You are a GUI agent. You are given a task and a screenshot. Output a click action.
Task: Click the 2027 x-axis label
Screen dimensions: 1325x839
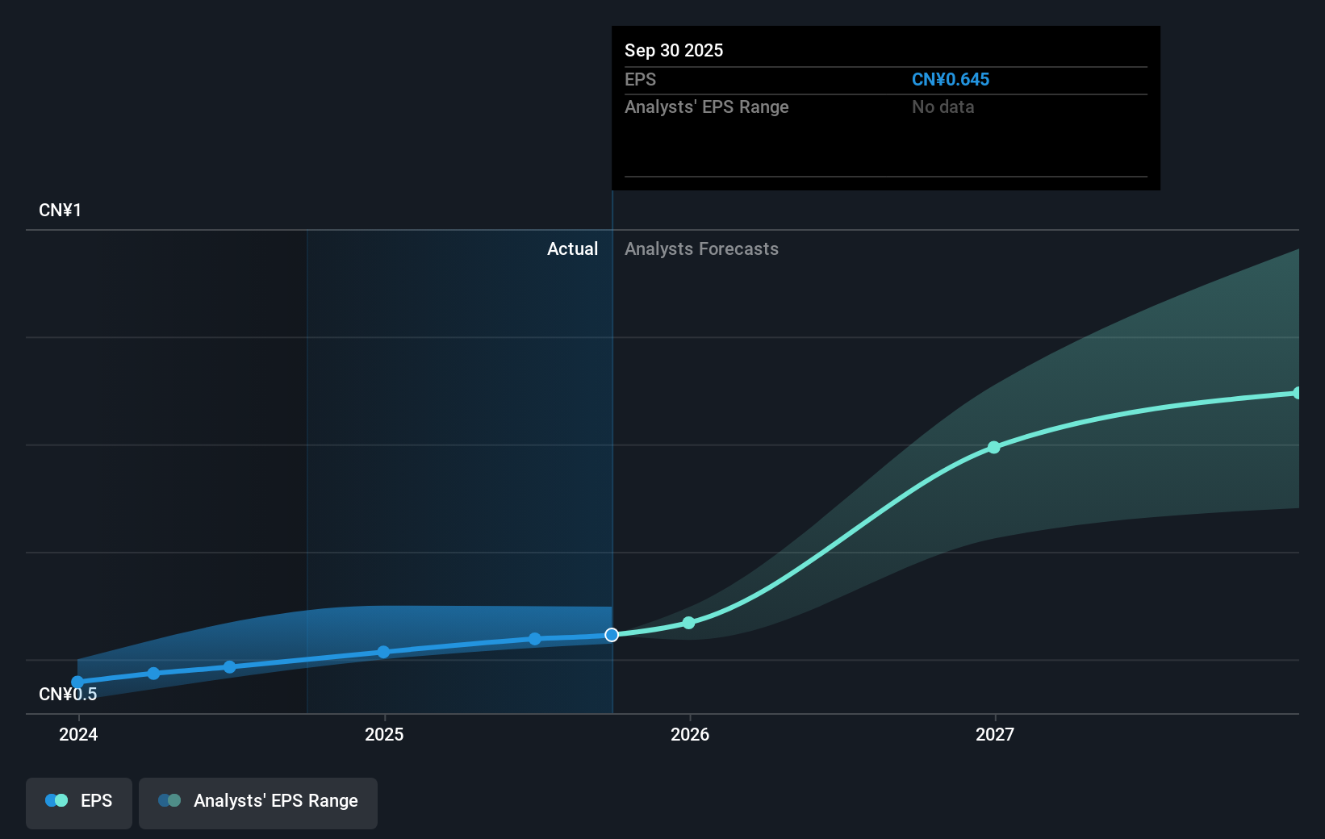(x=995, y=734)
